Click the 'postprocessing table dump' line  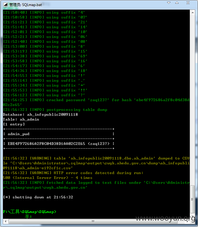[x=55, y=110]
